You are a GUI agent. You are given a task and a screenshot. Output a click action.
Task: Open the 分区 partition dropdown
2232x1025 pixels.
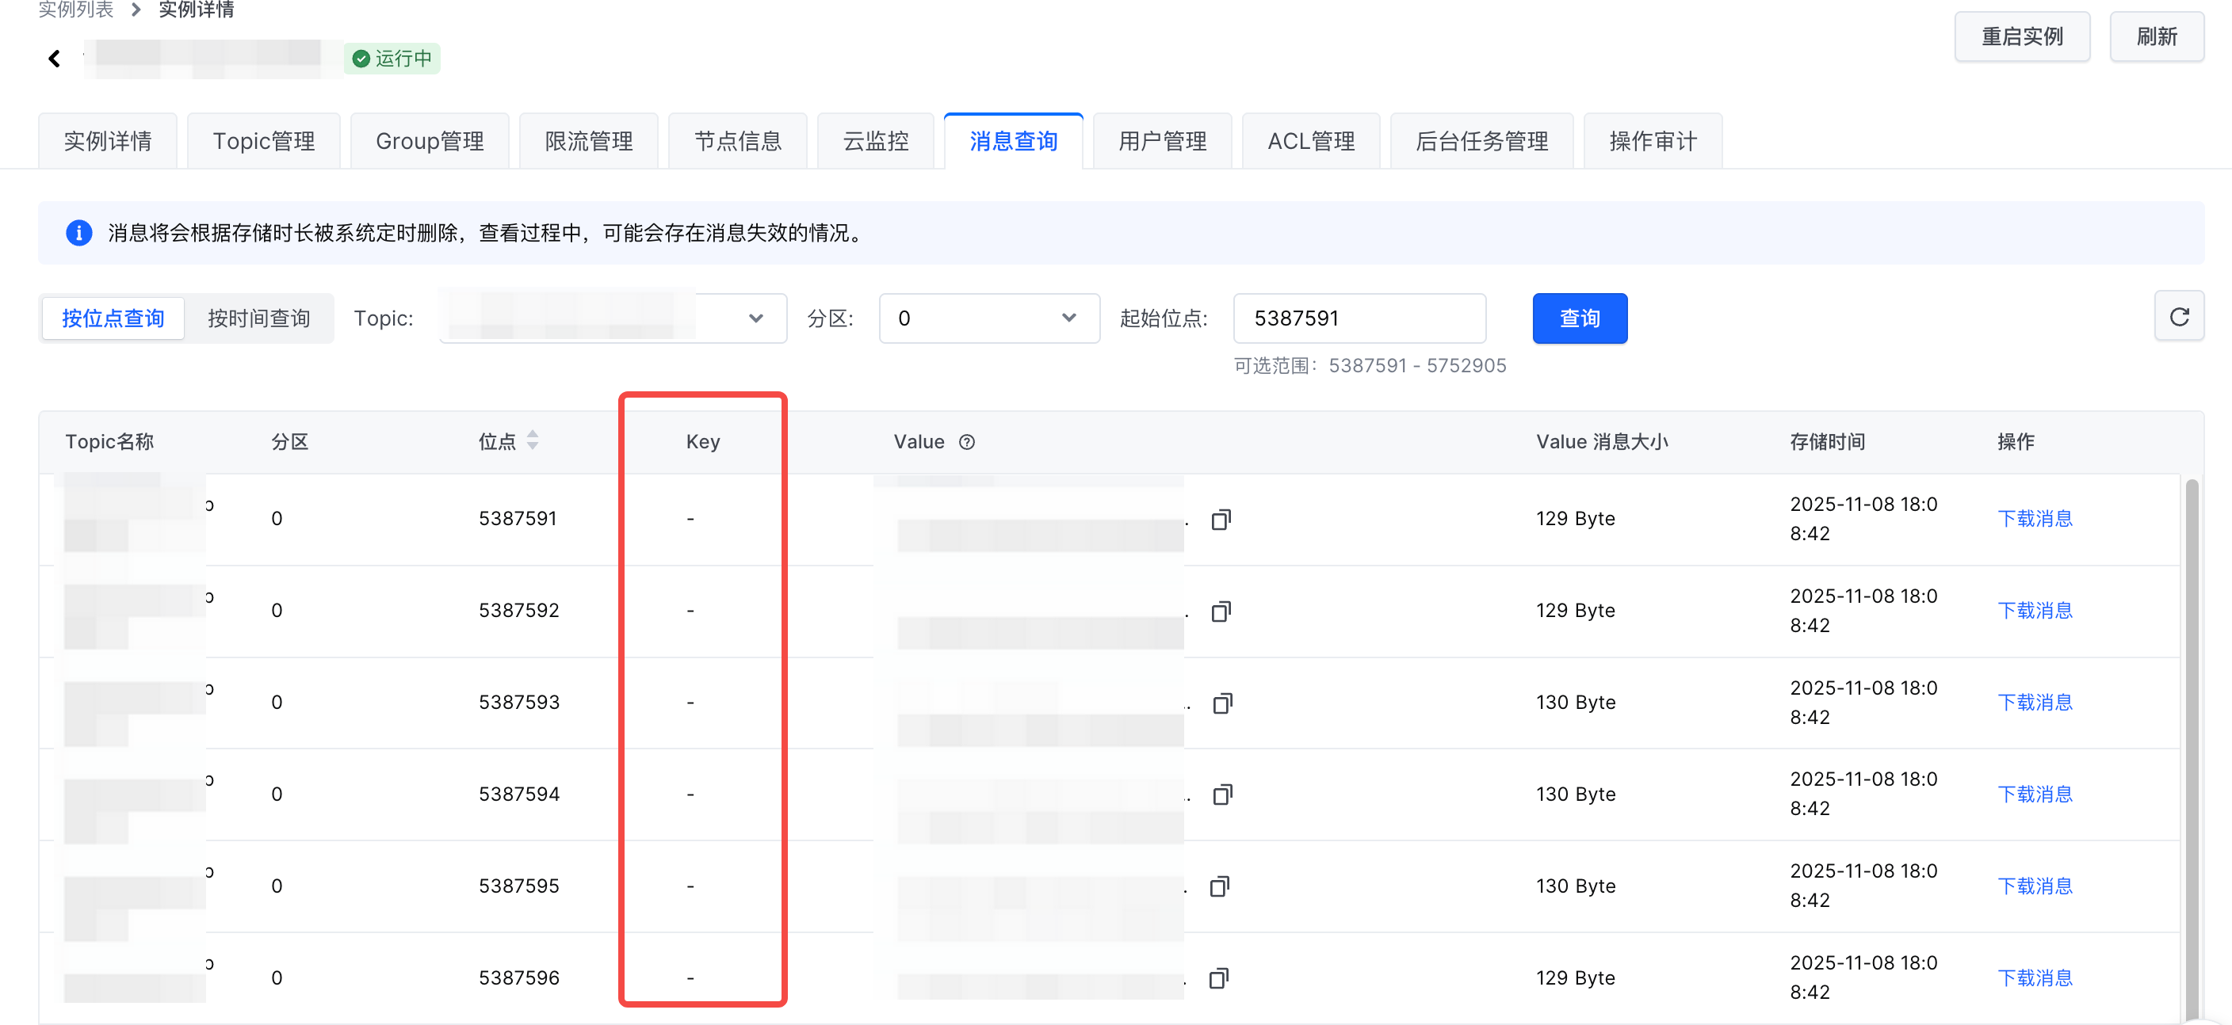(988, 318)
